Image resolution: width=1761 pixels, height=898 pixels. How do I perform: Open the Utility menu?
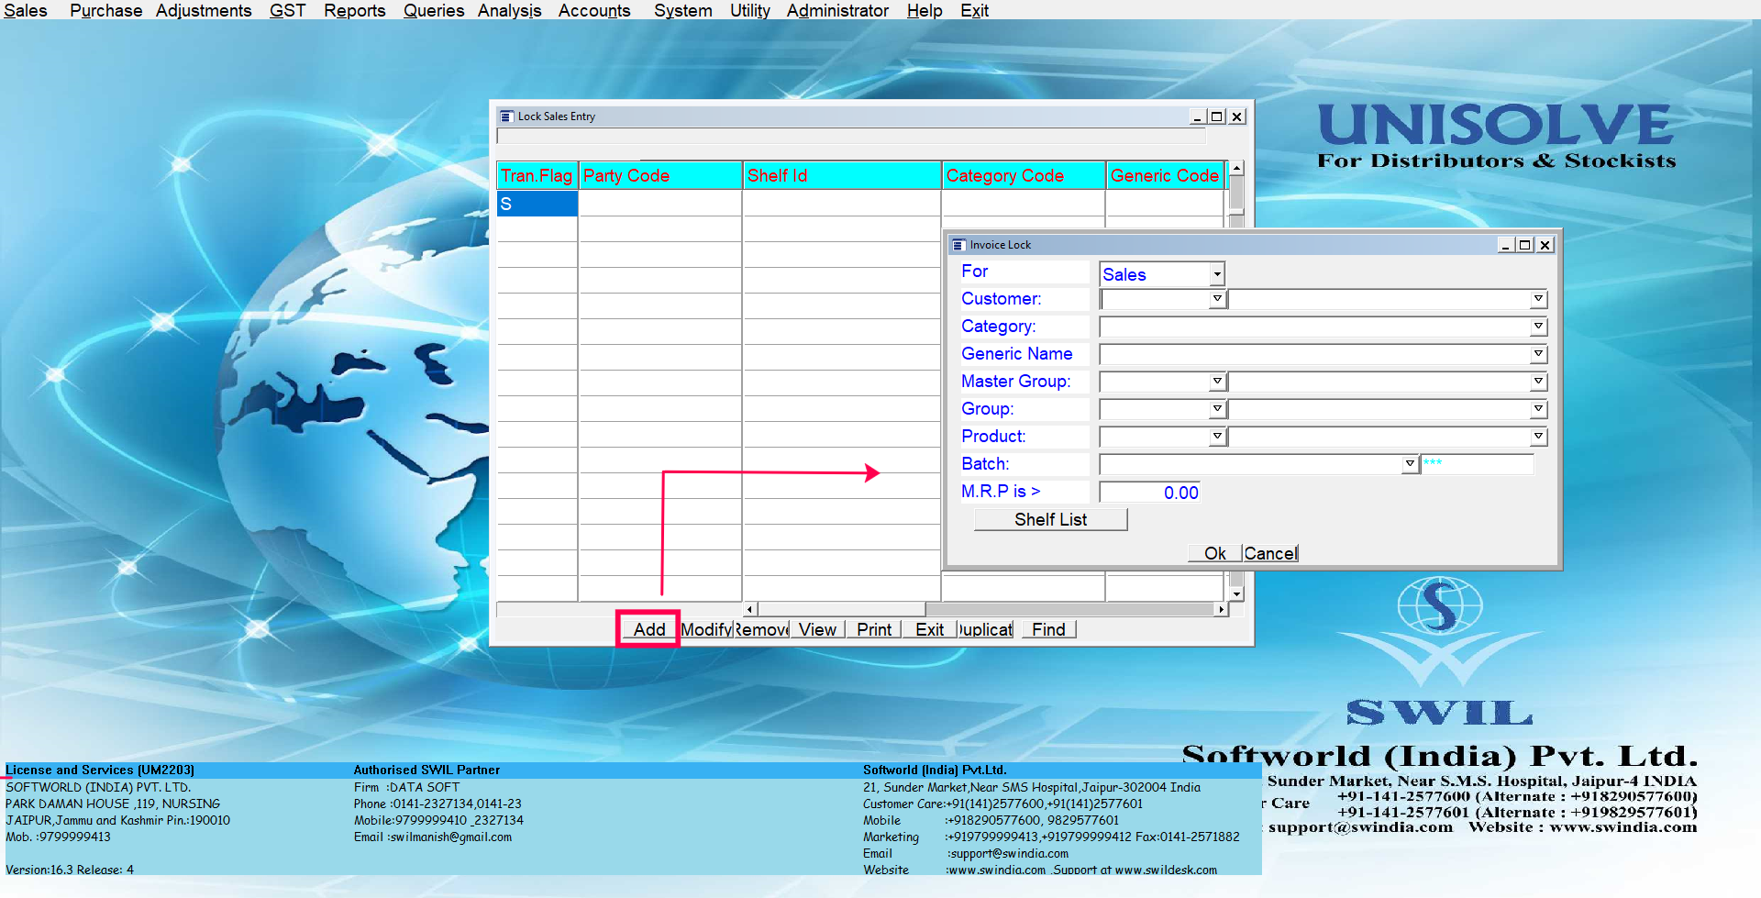click(x=749, y=10)
